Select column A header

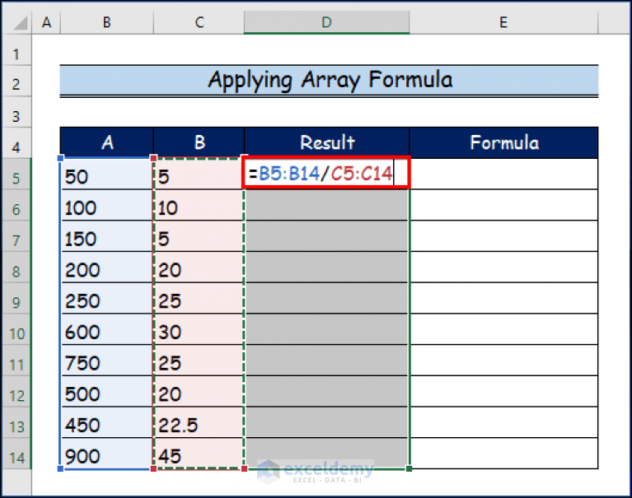point(46,22)
